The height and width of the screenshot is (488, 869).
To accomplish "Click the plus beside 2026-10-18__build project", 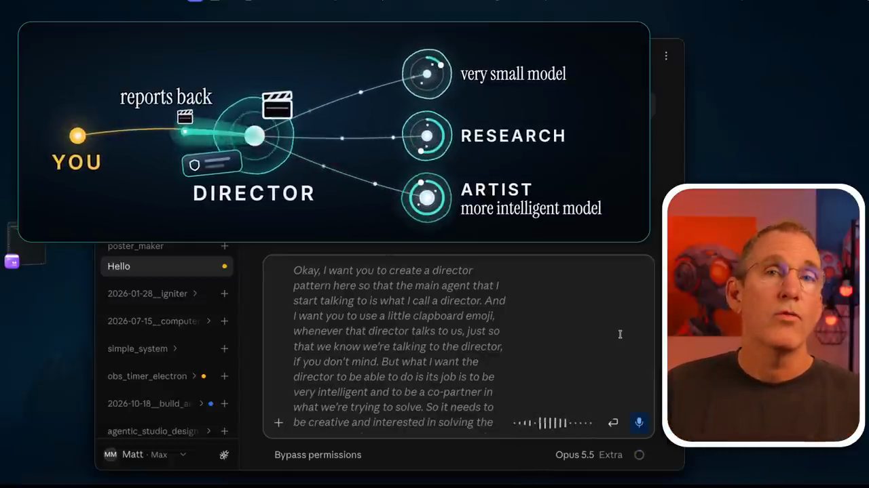I will click(225, 403).
